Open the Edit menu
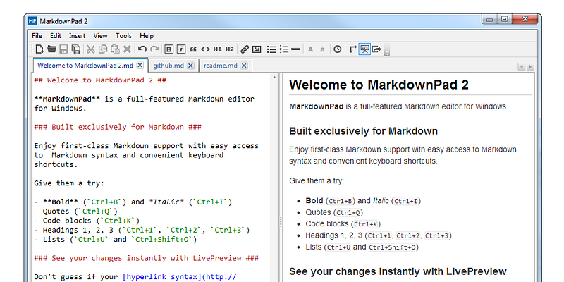564x282 pixels. [56, 36]
